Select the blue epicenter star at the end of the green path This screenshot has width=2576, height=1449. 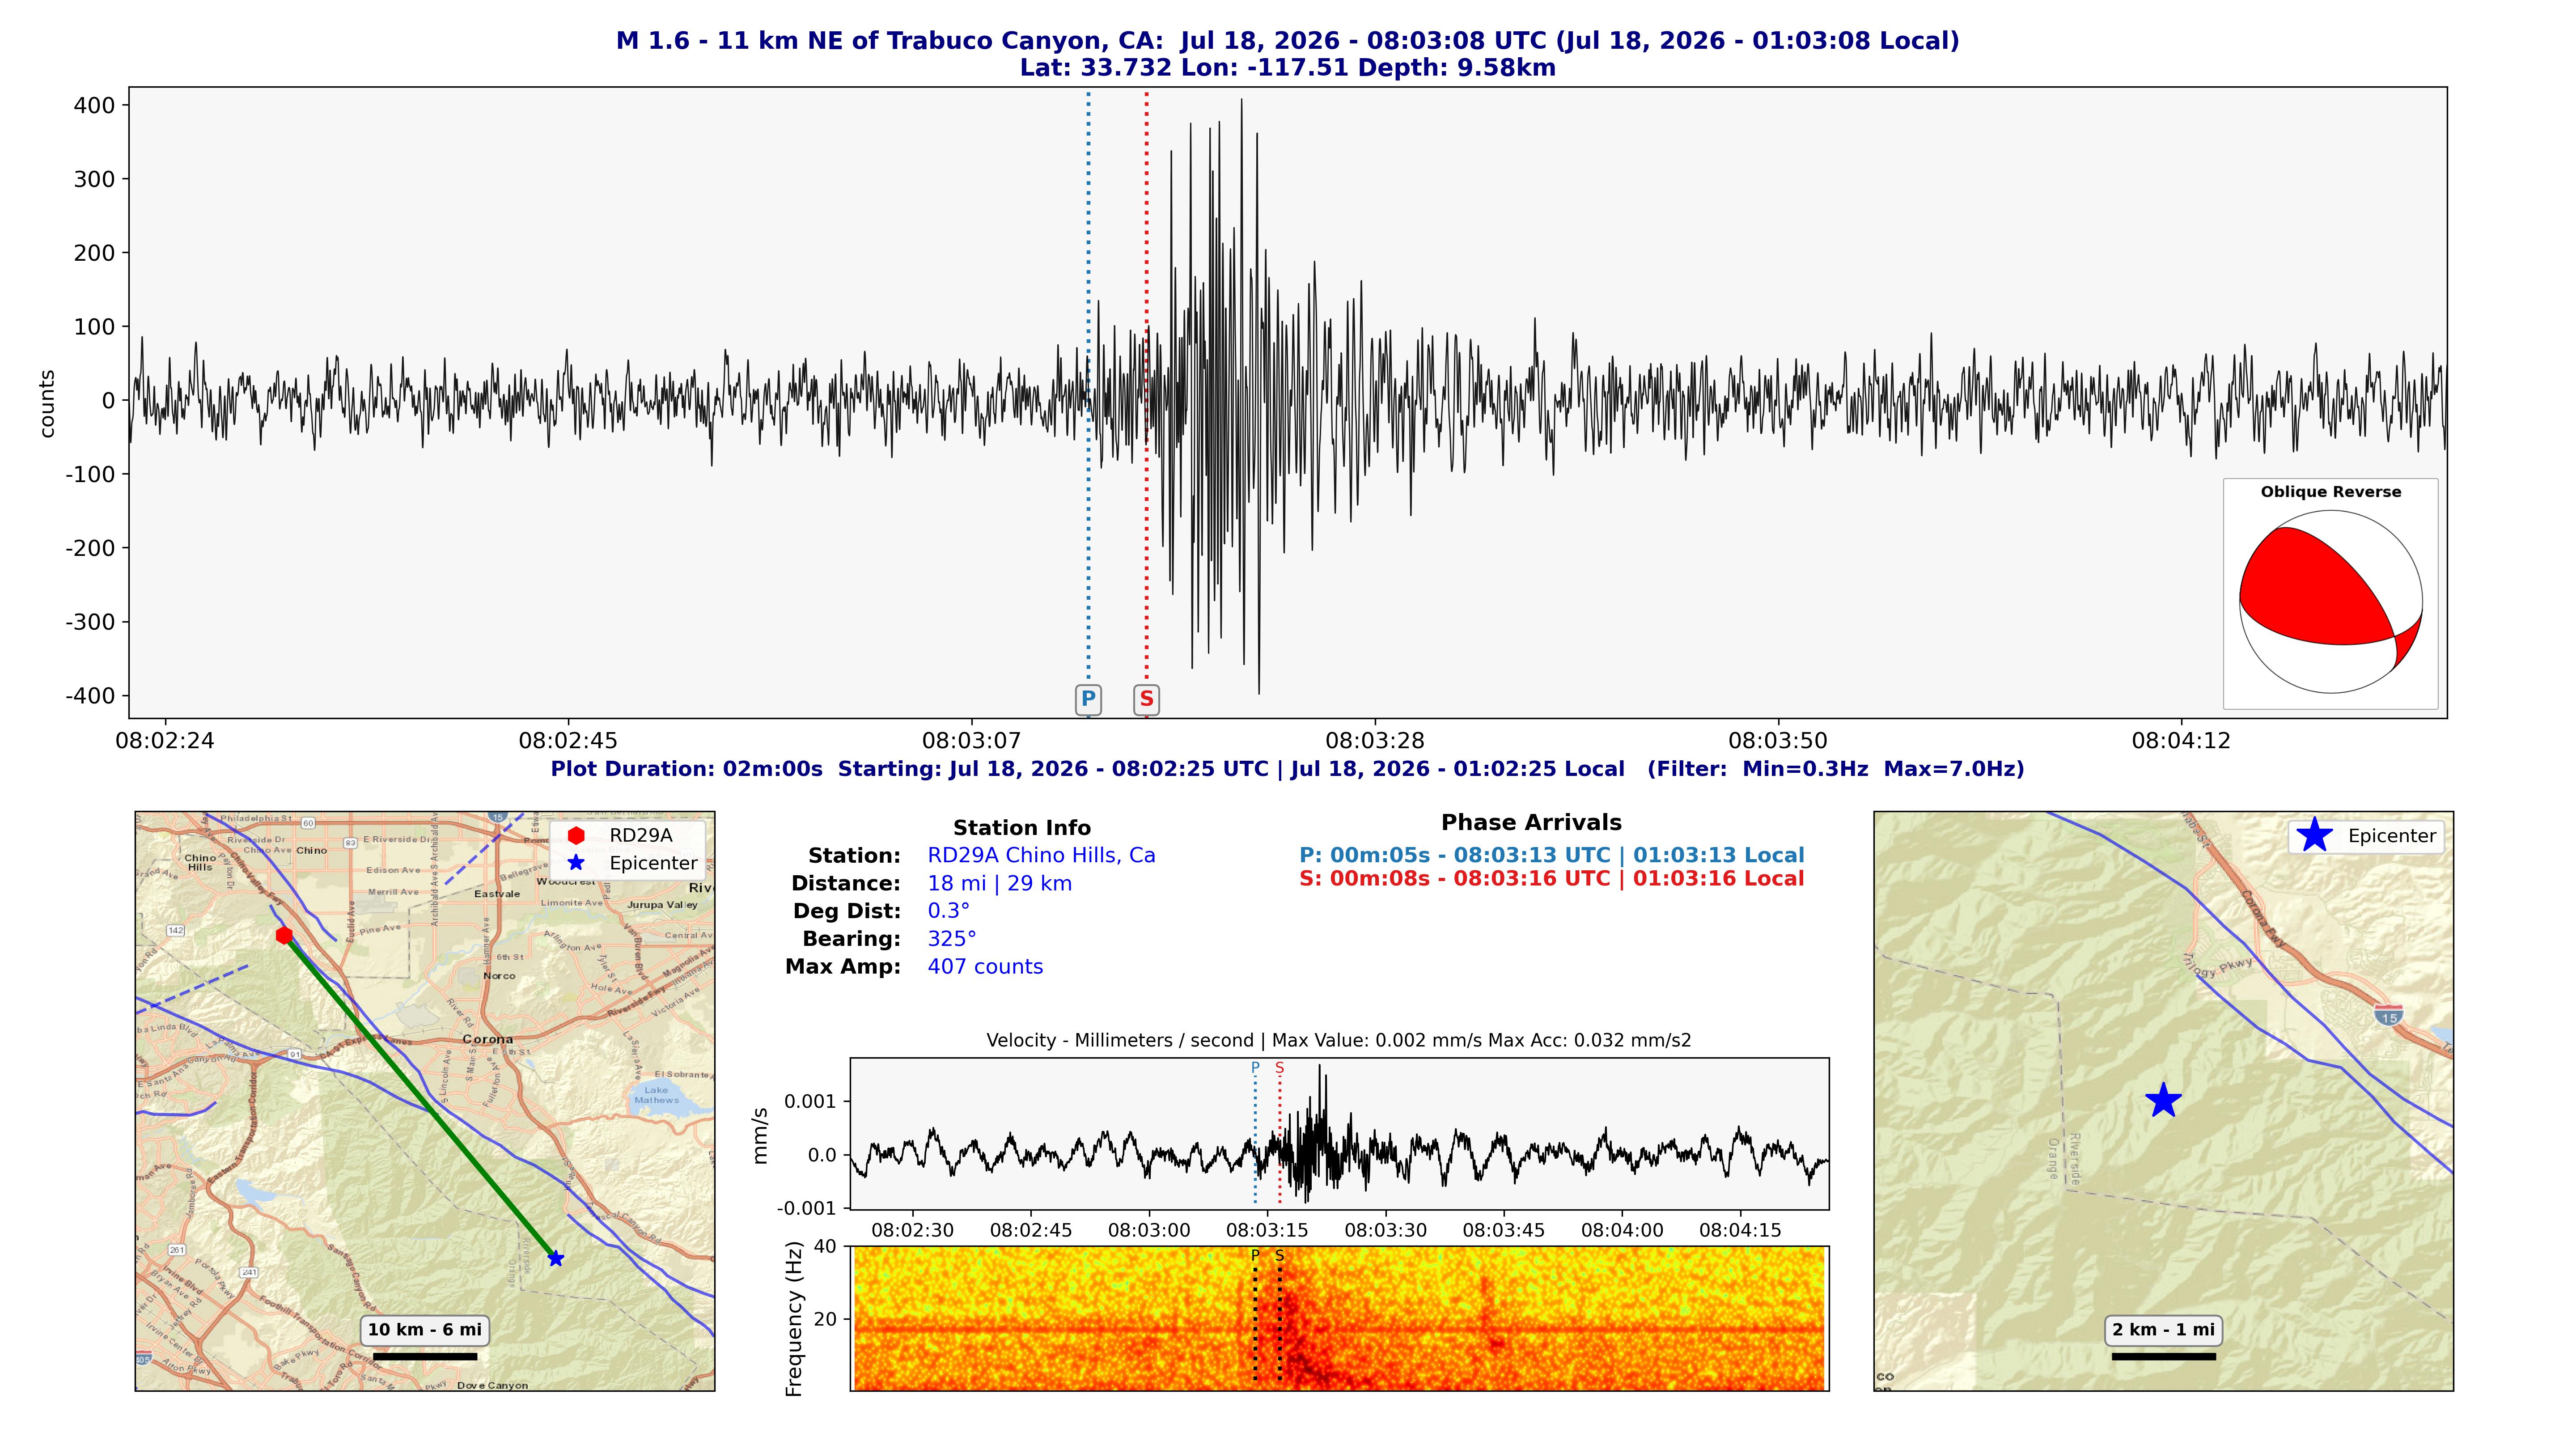click(556, 1258)
